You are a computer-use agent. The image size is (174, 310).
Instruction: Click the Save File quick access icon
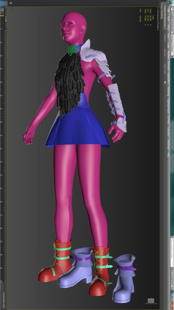(x=172, y=17)
